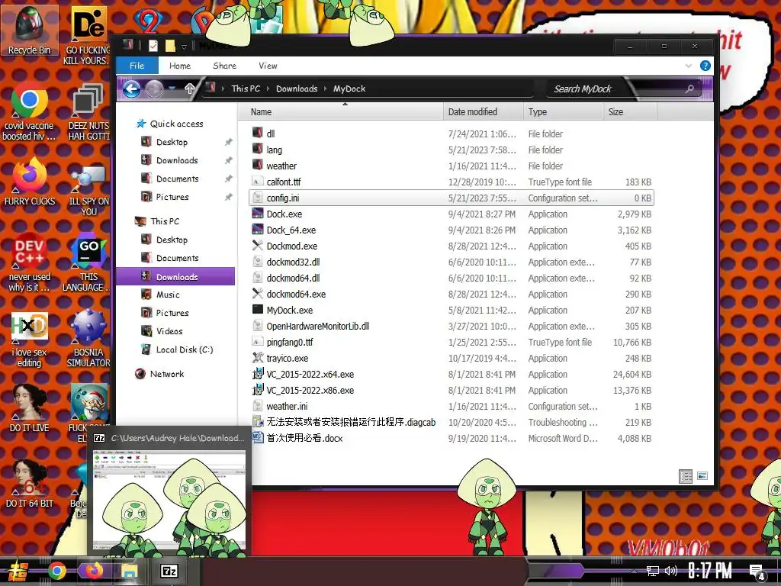Open the File menu in Explorer
Image resolution: width=781 pixels, height=586 pixels.
pos(137,66)
